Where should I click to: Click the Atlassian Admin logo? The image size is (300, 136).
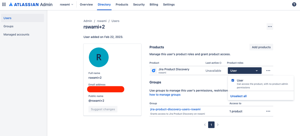[x=31, y=4]
